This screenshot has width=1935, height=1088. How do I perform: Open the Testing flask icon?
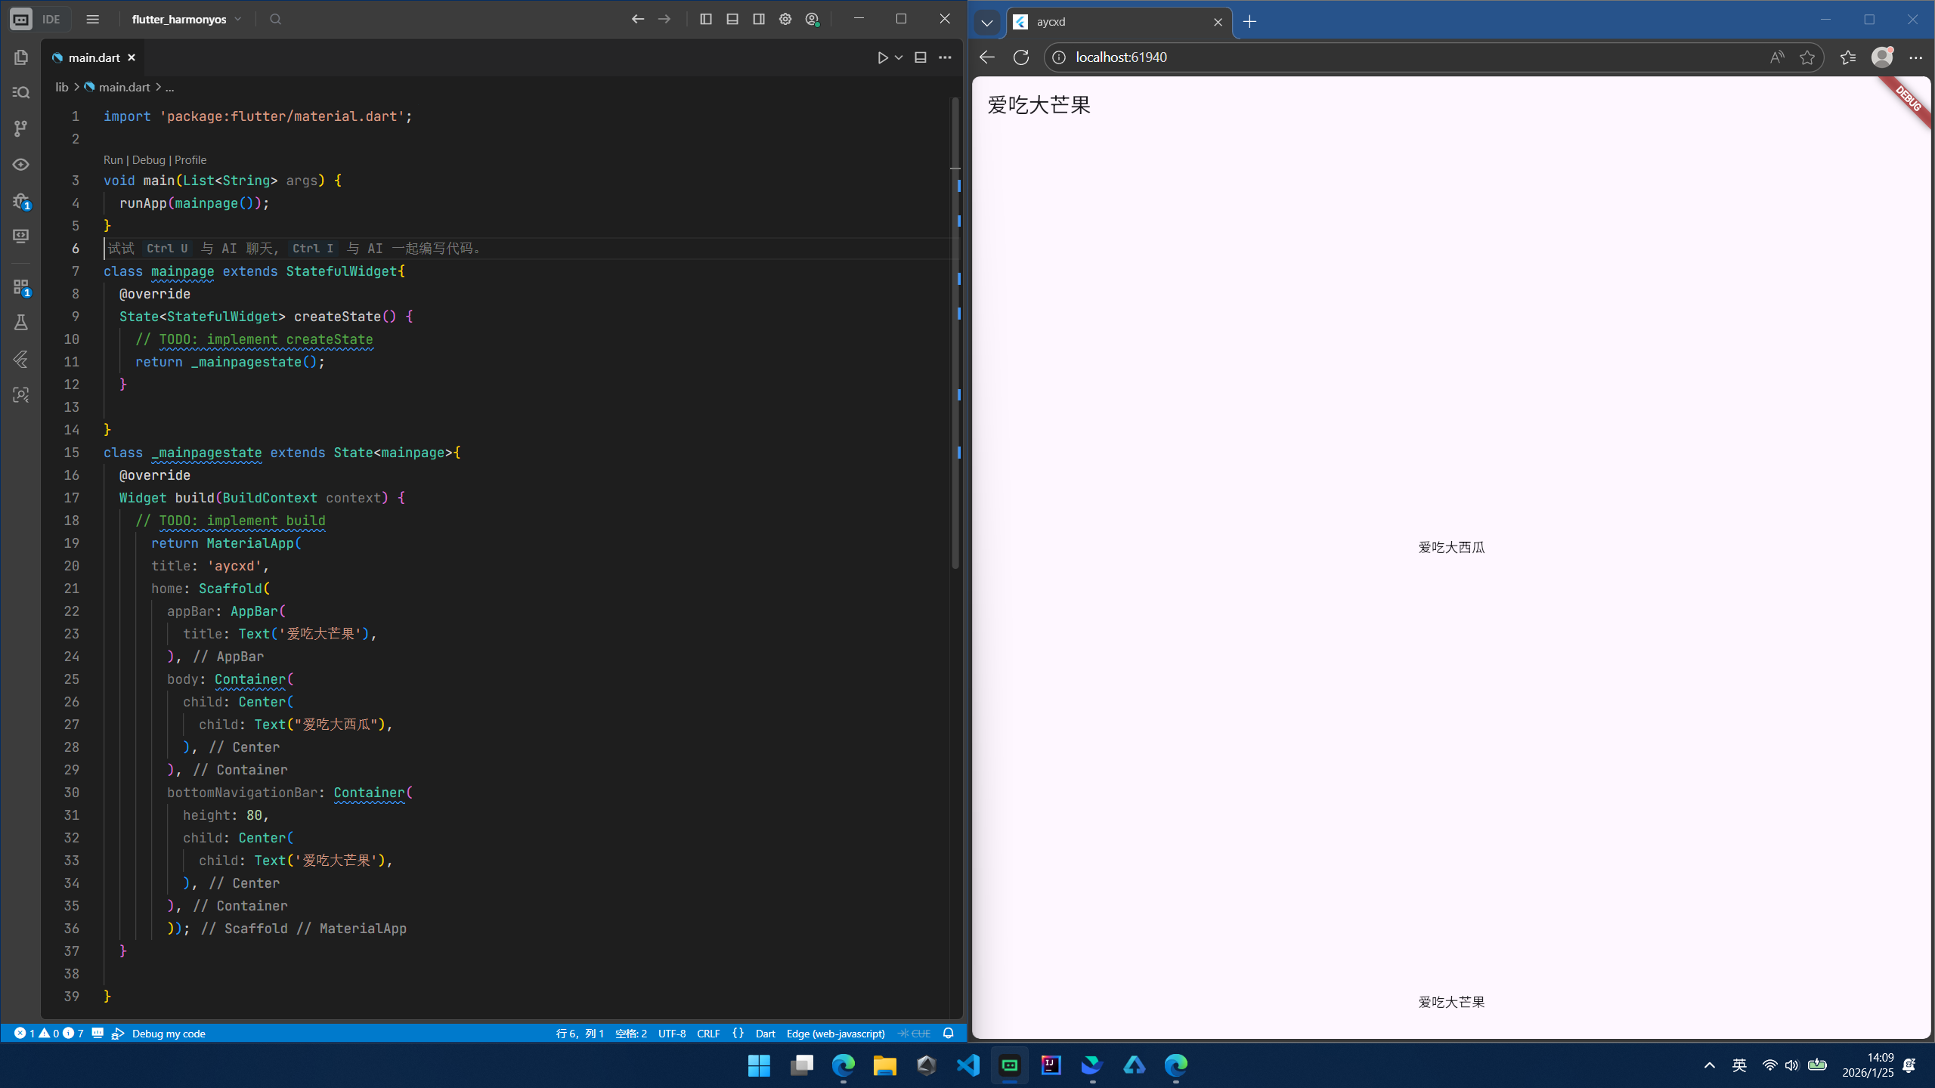21,323
